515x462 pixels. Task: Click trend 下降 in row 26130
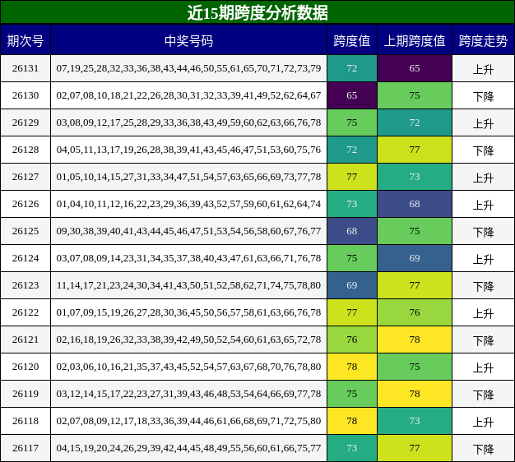[483, 97]
